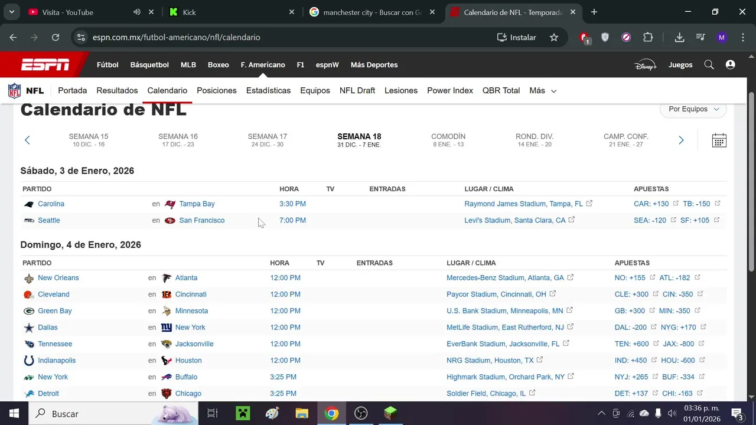The width and height of the screenshot is (756, 425).
Task: Open external link for Raymond James Stadium
Action: tap(589, 204)
